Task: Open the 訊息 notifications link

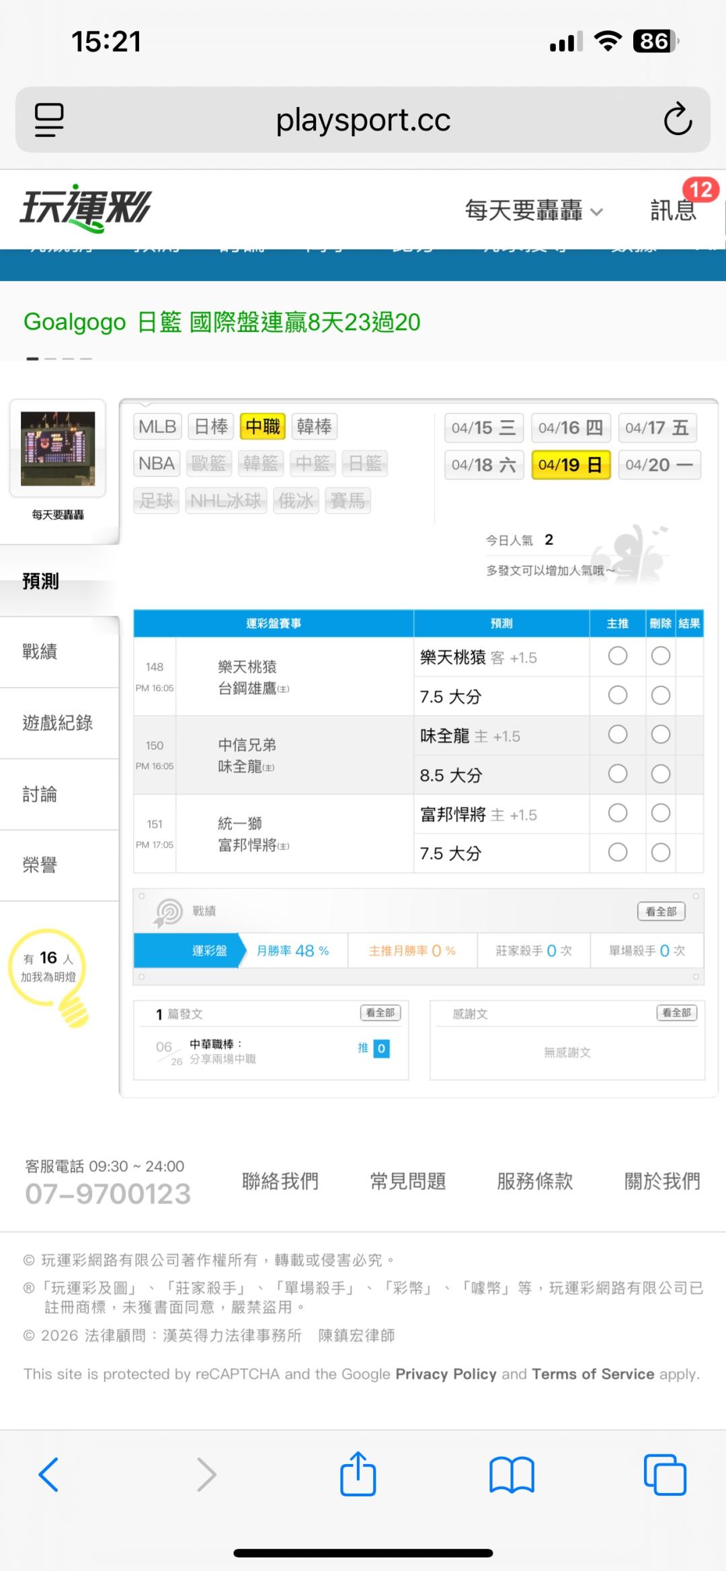Action: [x=674, y=211]
